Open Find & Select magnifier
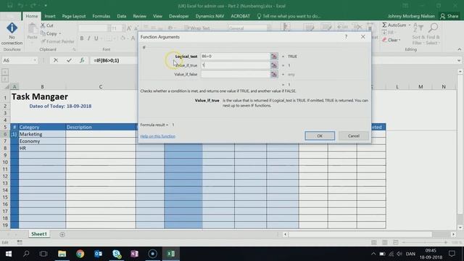Screen dimensions: 464x261 [433, 34]
